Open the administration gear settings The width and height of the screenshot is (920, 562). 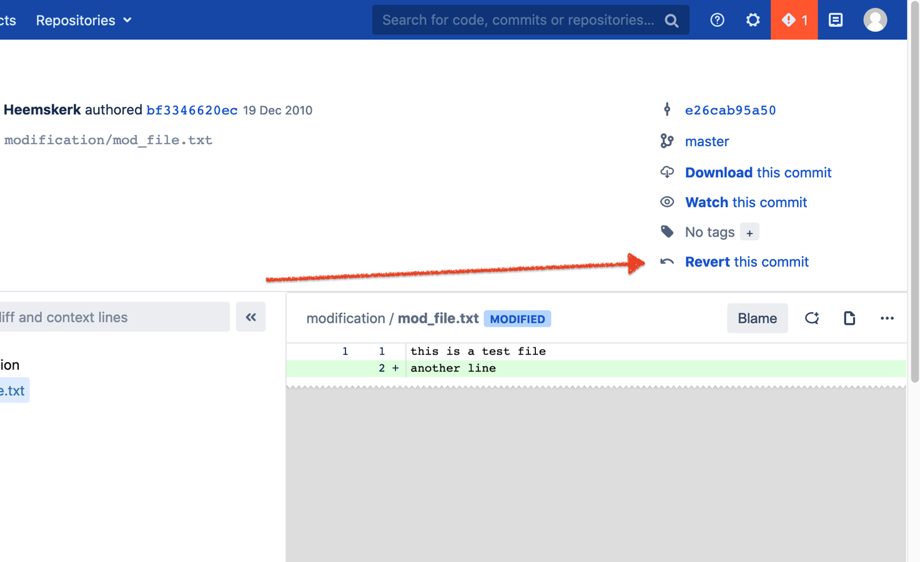point(753,20)
